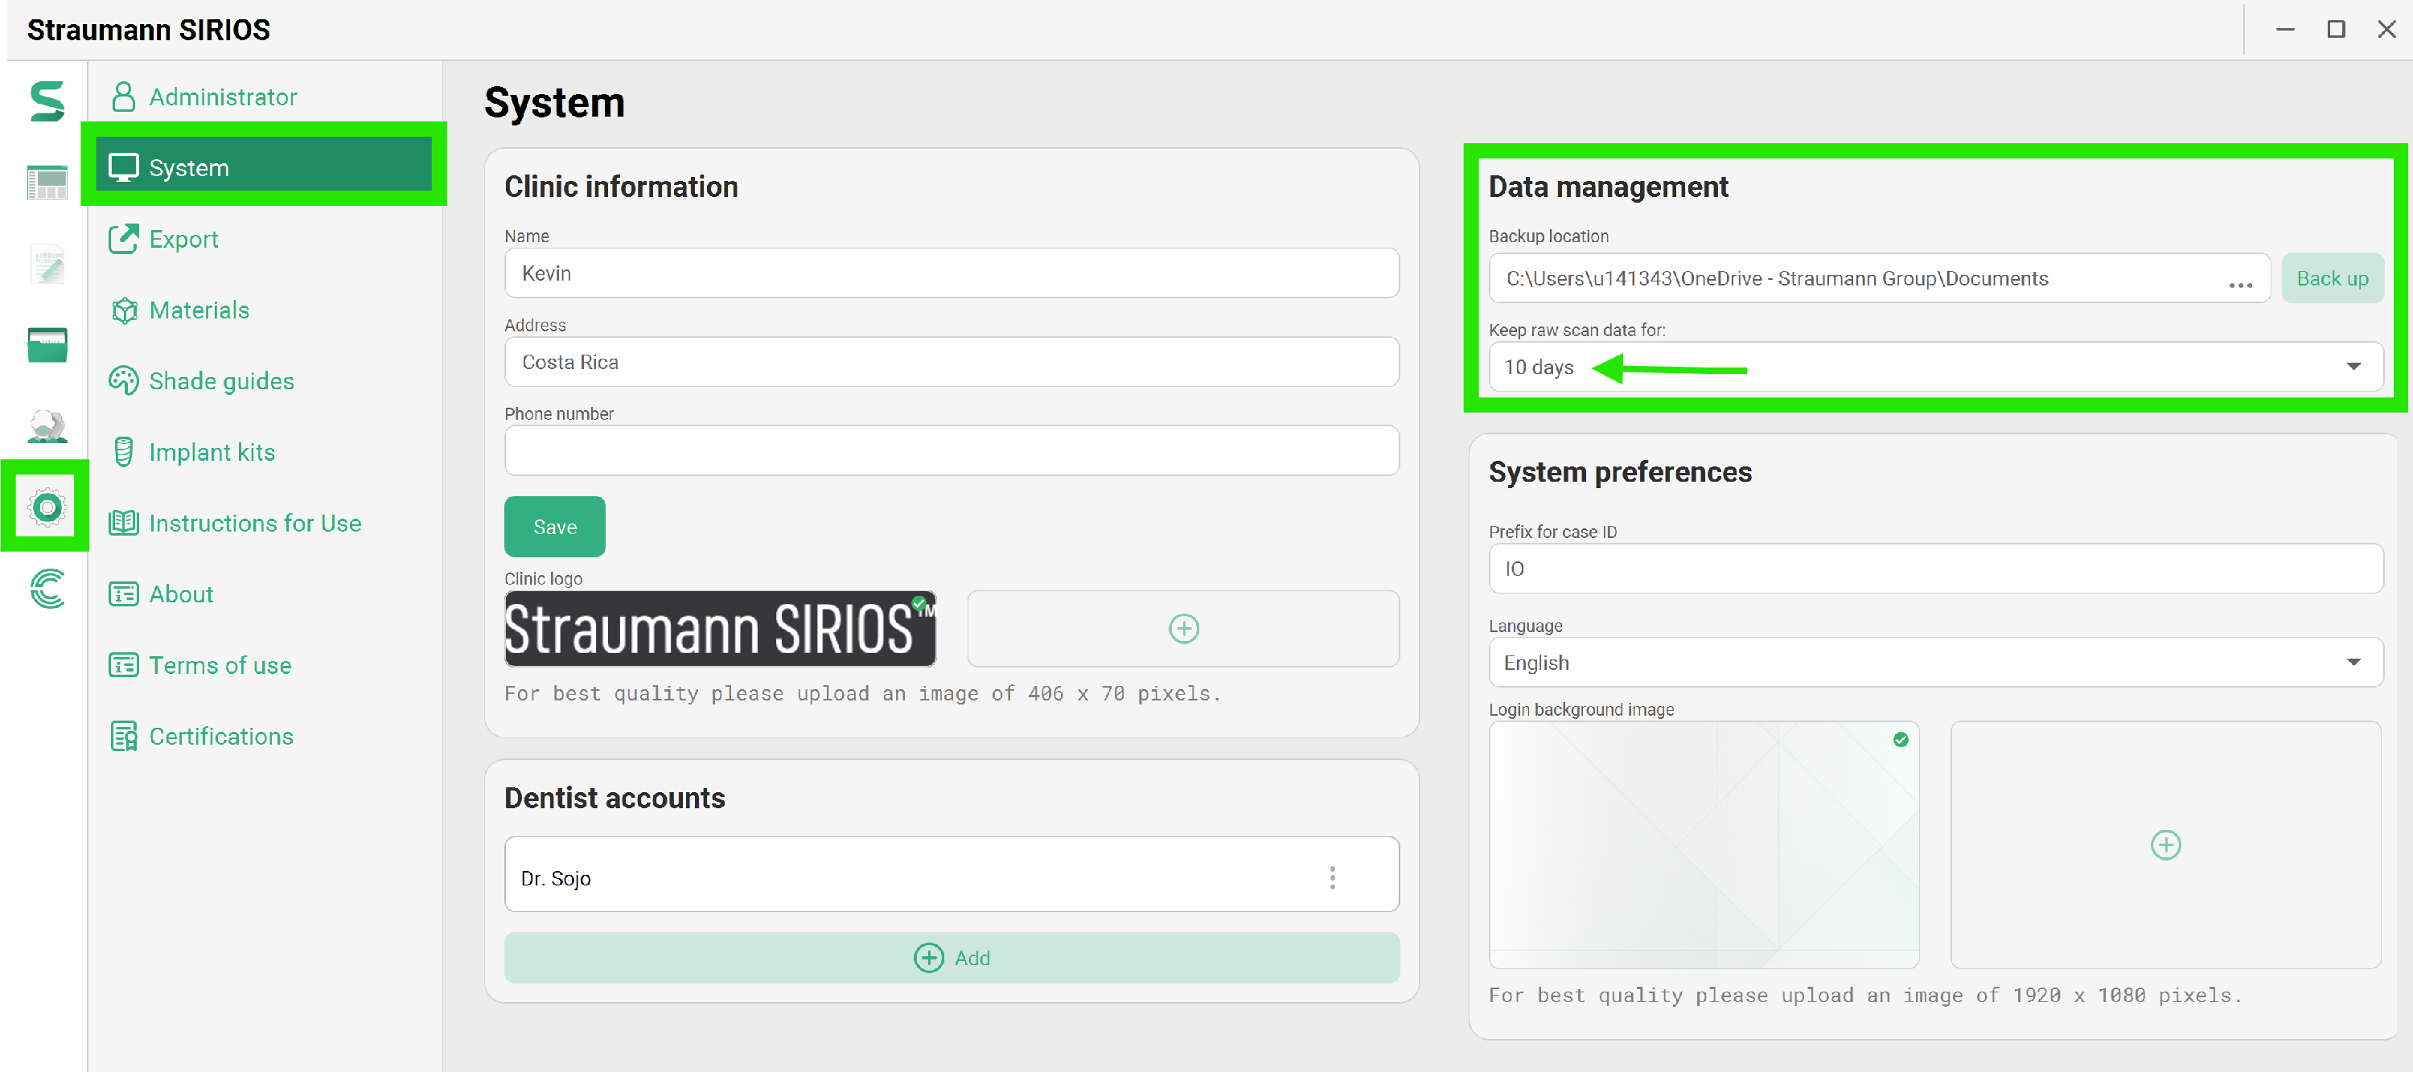Open Implant kits settings
Image resolution: width=2413 pixels, height=1072 pixels.
coord(192,452)
